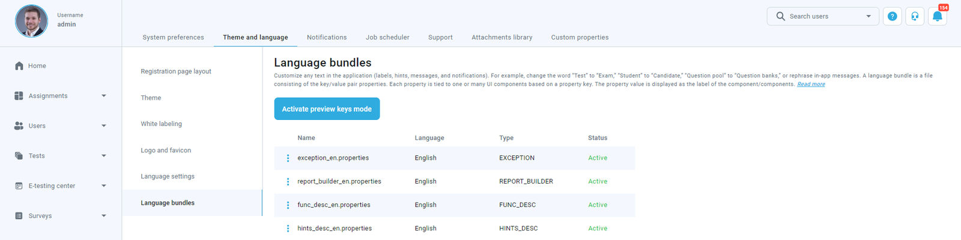Open the Search users dropdown arrow
961x240 pixels.
[869, 16]
